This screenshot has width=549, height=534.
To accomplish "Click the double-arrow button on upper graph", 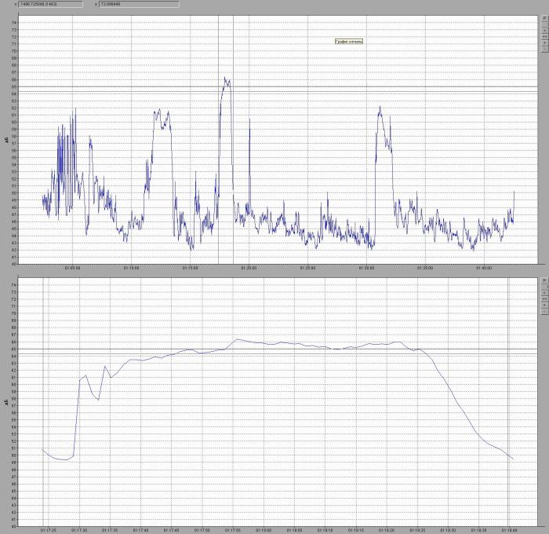I will [544, 36].
